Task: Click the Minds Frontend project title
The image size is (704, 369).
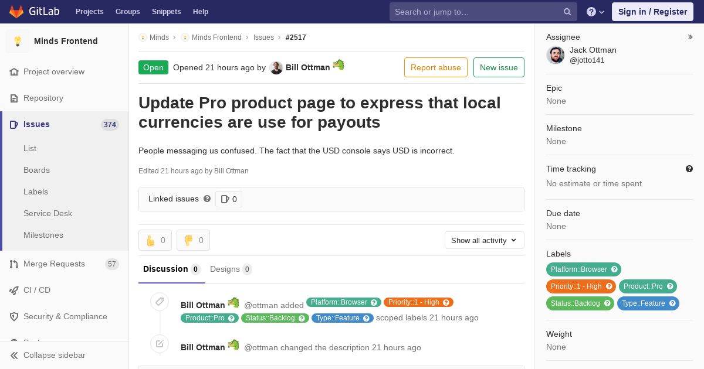Action: tap(66, 41)
